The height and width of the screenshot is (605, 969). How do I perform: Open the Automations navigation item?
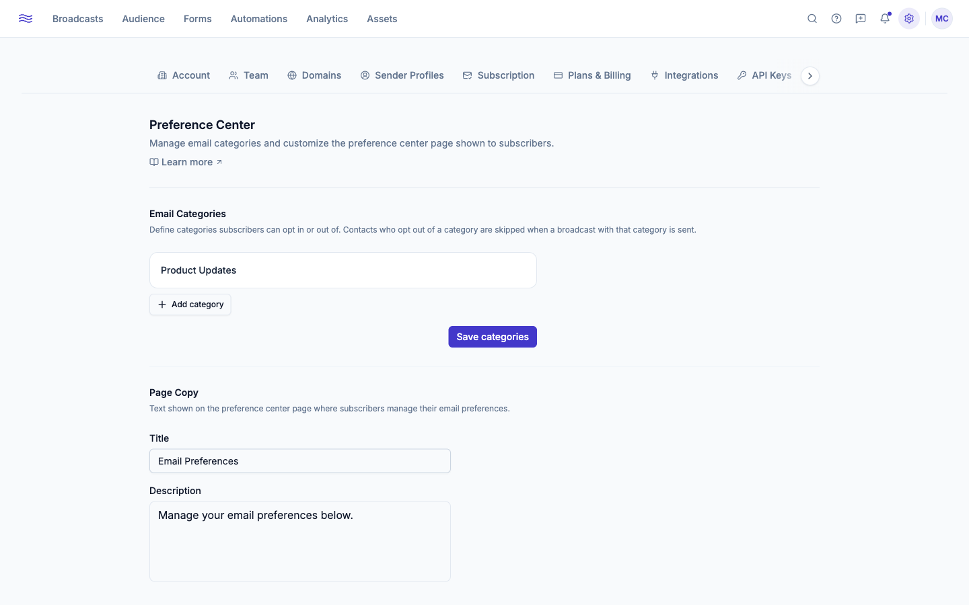[x=259, y=19]
